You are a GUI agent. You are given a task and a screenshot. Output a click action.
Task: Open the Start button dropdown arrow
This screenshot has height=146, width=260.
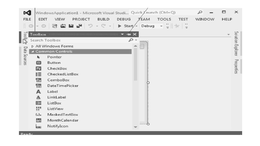pos(136,26)
